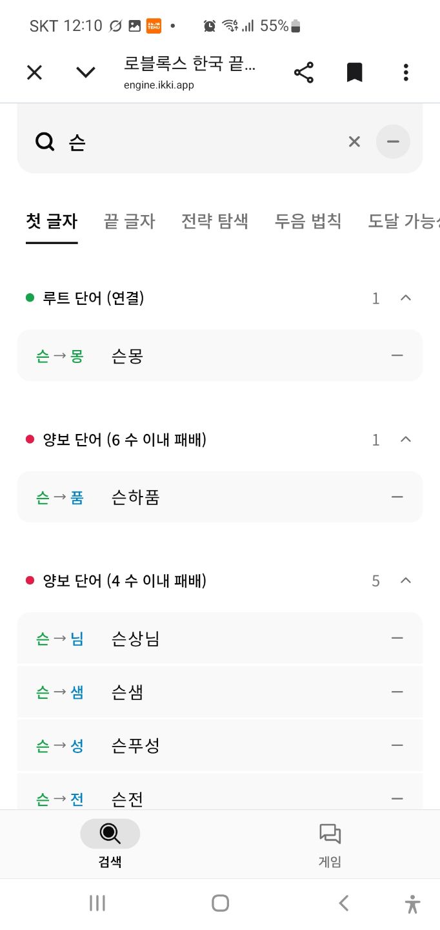Collapse the 양보 단어 (6 수 이내 패배) section
Image resolution: width=440 pixels, height=930 pixels.
[406, 439]
